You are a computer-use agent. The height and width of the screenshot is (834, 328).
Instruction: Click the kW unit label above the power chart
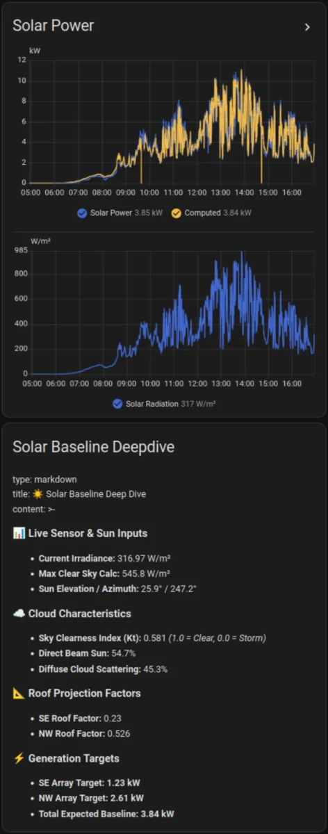(x=35, y=51)
